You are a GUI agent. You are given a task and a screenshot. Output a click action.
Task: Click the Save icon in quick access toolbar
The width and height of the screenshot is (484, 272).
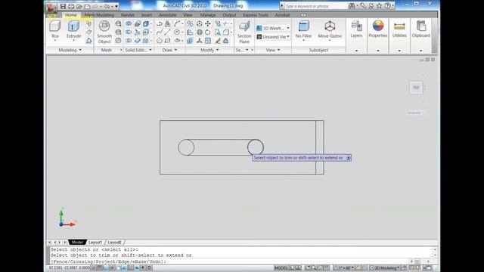point(63,6)
